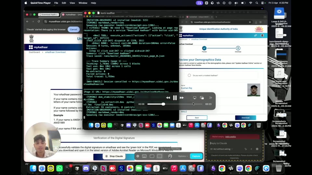Screen dimensions: 312x175
Task: Open the View menu
Action: (72, 3)
